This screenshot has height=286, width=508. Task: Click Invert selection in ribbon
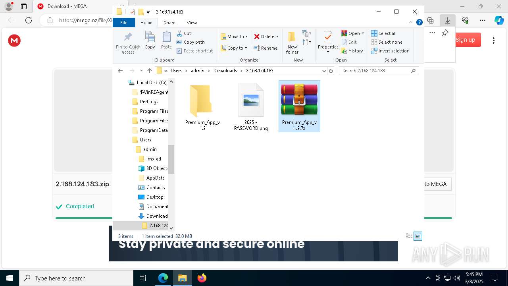click(x=390, y=51)
